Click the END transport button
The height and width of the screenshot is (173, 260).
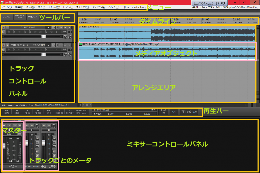[x=48, y=112]
